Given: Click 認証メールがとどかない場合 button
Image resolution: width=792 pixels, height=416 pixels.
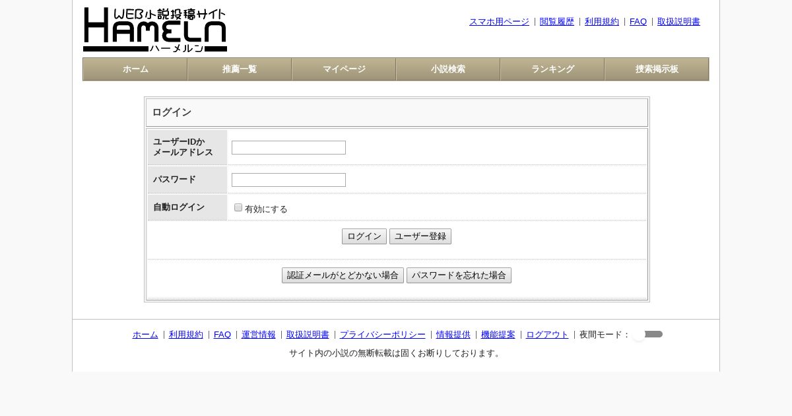Looking at the screenshot, I should coord(343,275).
